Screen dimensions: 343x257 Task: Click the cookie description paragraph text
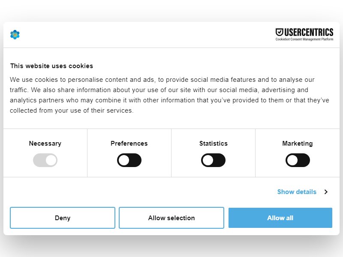click(169, 95)
